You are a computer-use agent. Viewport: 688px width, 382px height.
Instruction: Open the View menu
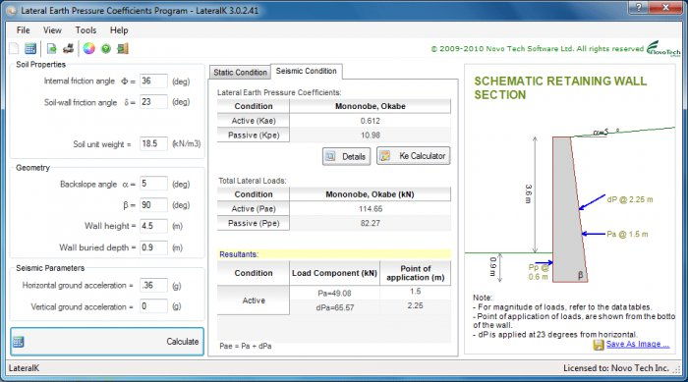[52, 30]
